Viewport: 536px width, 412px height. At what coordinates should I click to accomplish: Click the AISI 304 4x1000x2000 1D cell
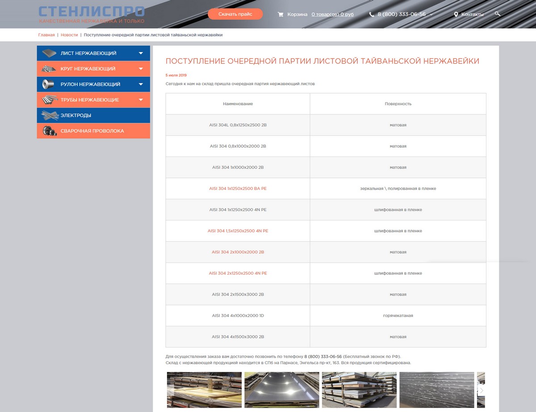238,316
